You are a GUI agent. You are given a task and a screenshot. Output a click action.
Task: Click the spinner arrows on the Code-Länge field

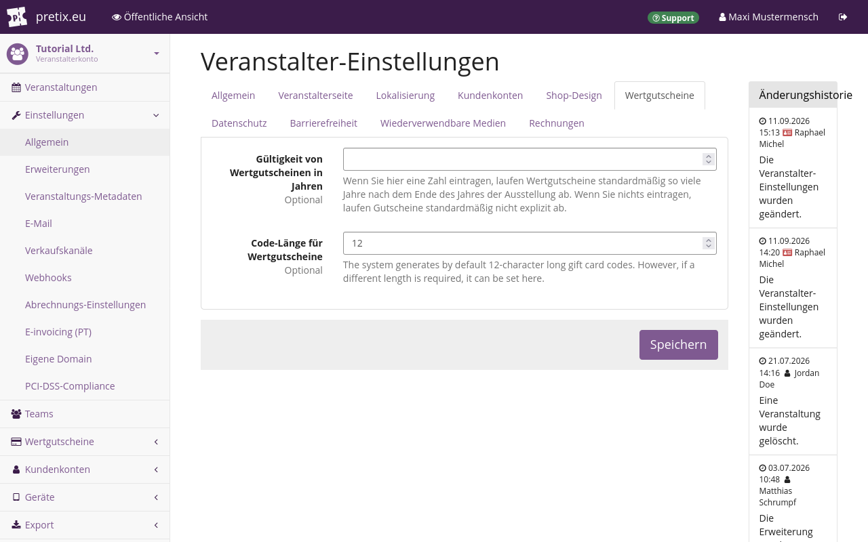tap(708, 243)
